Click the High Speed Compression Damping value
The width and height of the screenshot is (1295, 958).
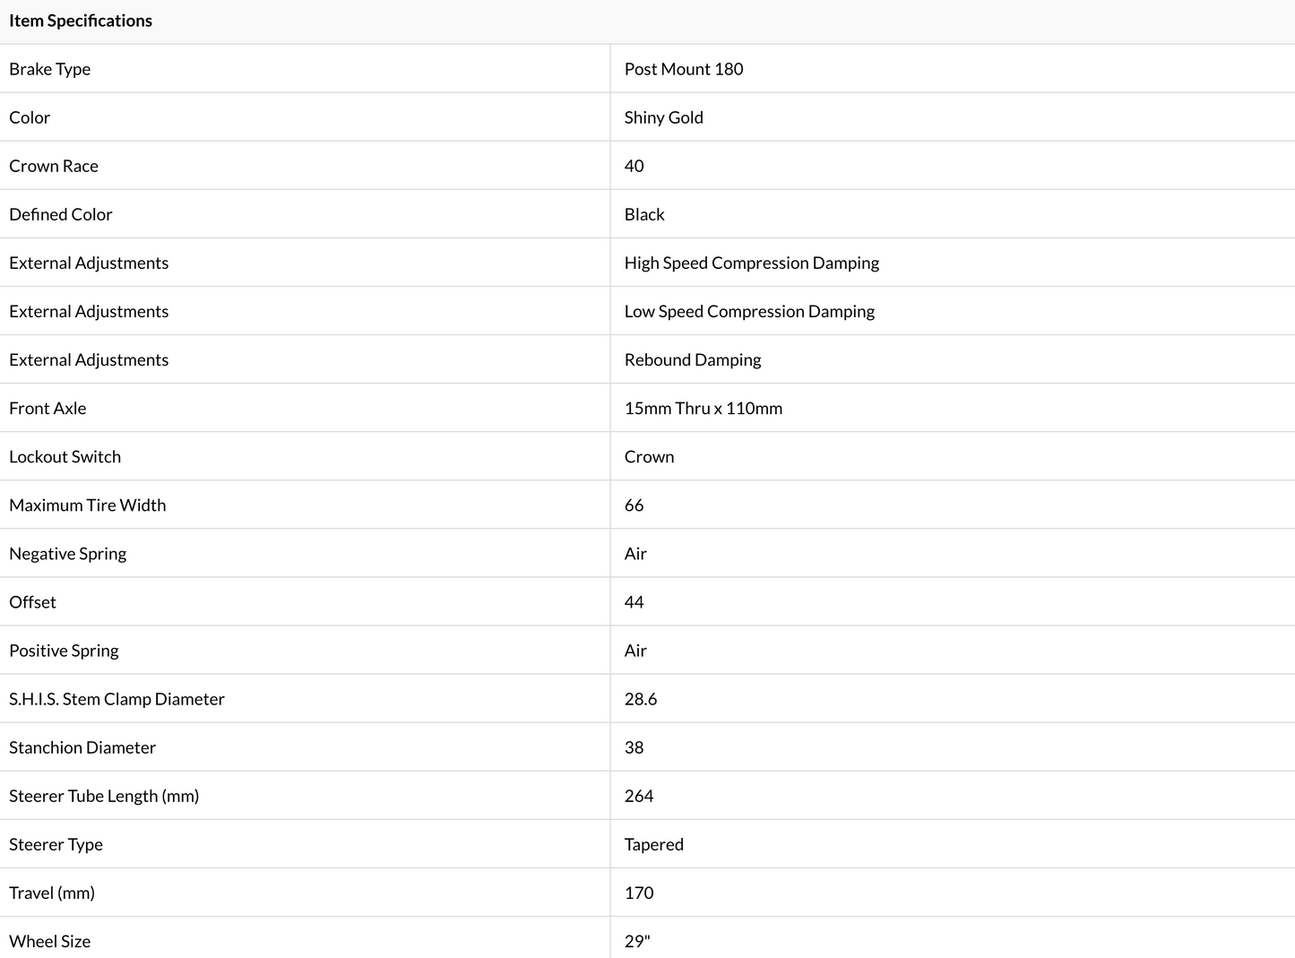pyautogui.click(x=751, y=263)
